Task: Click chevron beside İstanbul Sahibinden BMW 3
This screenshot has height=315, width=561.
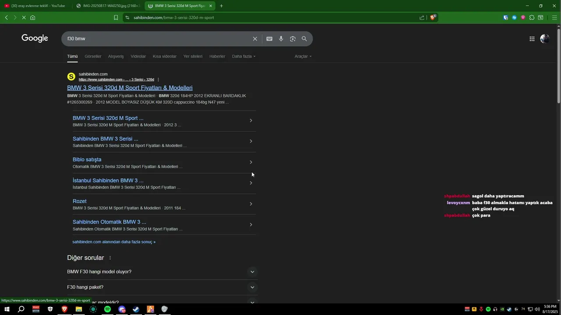Action: pyautogui.click(x=251, y=183)
